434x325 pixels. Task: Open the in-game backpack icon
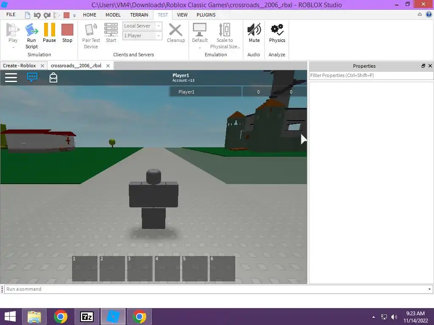click(53, 78)
